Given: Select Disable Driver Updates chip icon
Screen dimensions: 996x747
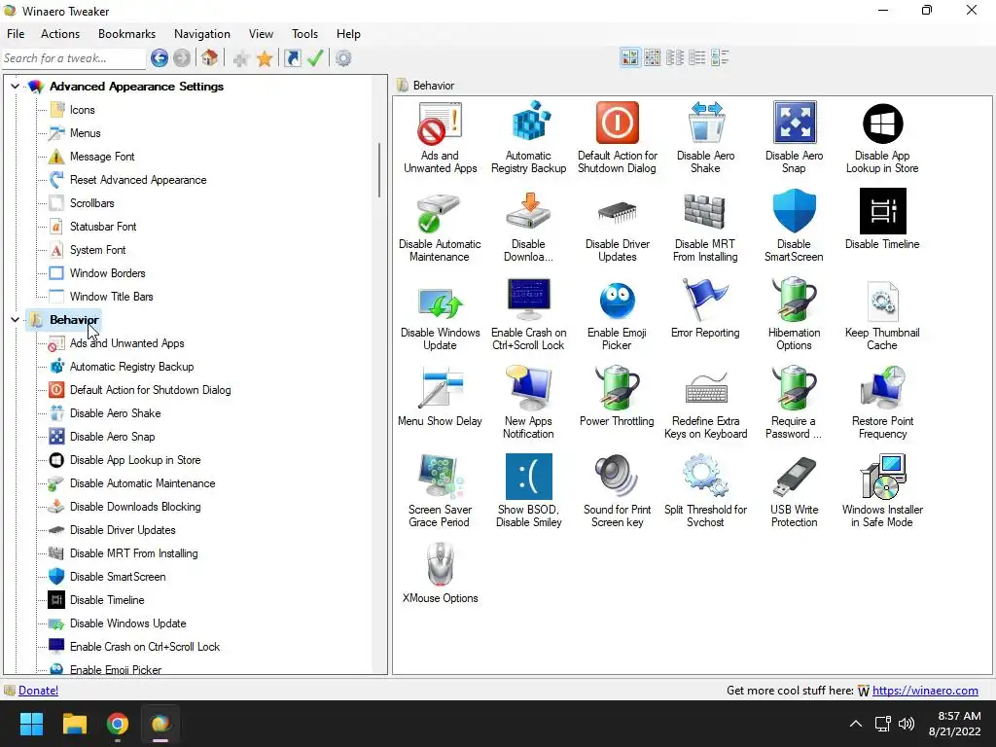Looking at the screenshot, I should coord(617,212).
